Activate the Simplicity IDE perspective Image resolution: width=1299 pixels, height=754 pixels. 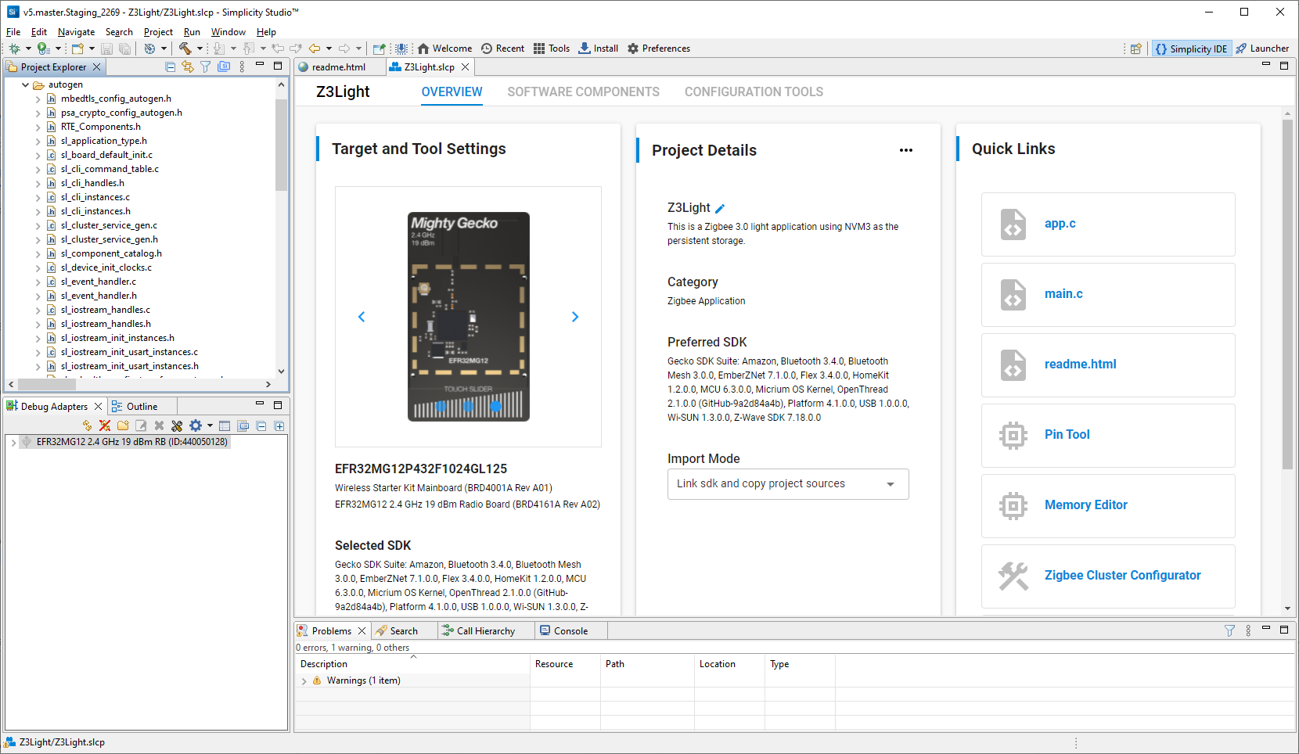1190,48
